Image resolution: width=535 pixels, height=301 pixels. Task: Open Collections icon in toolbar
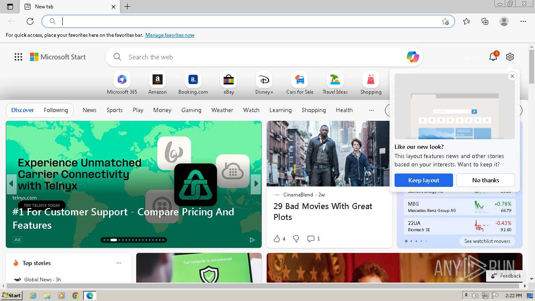point(485,21)
